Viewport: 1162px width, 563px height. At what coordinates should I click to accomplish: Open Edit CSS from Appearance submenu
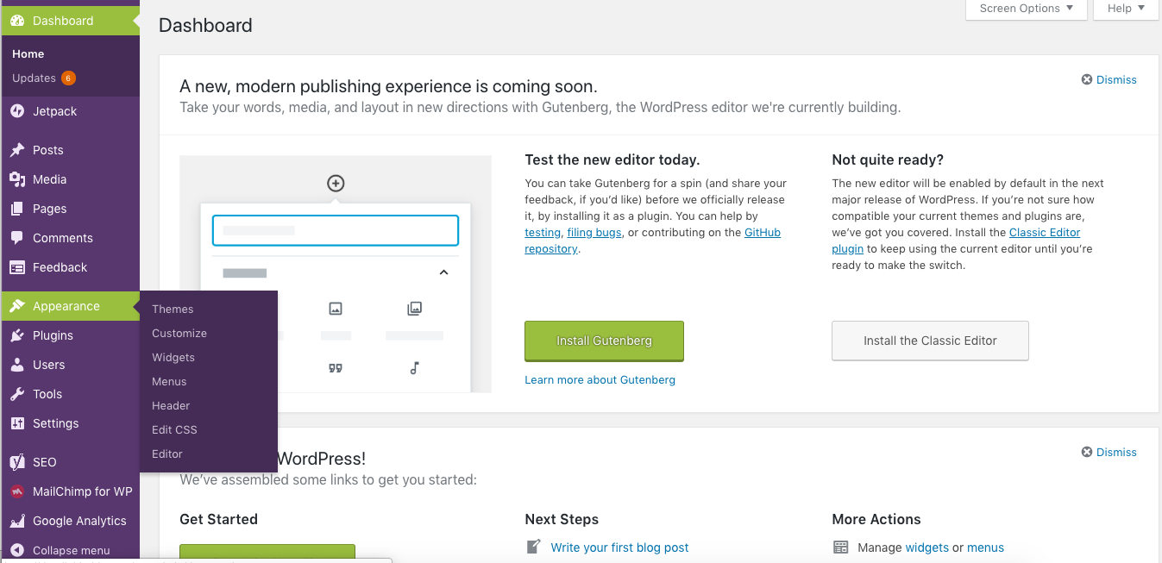click(x=174, y=429)
